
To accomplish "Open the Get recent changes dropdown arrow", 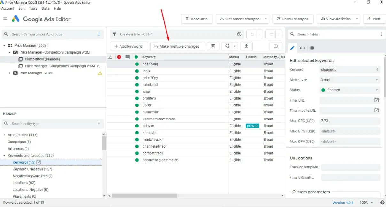I will [x=266, y=19].
